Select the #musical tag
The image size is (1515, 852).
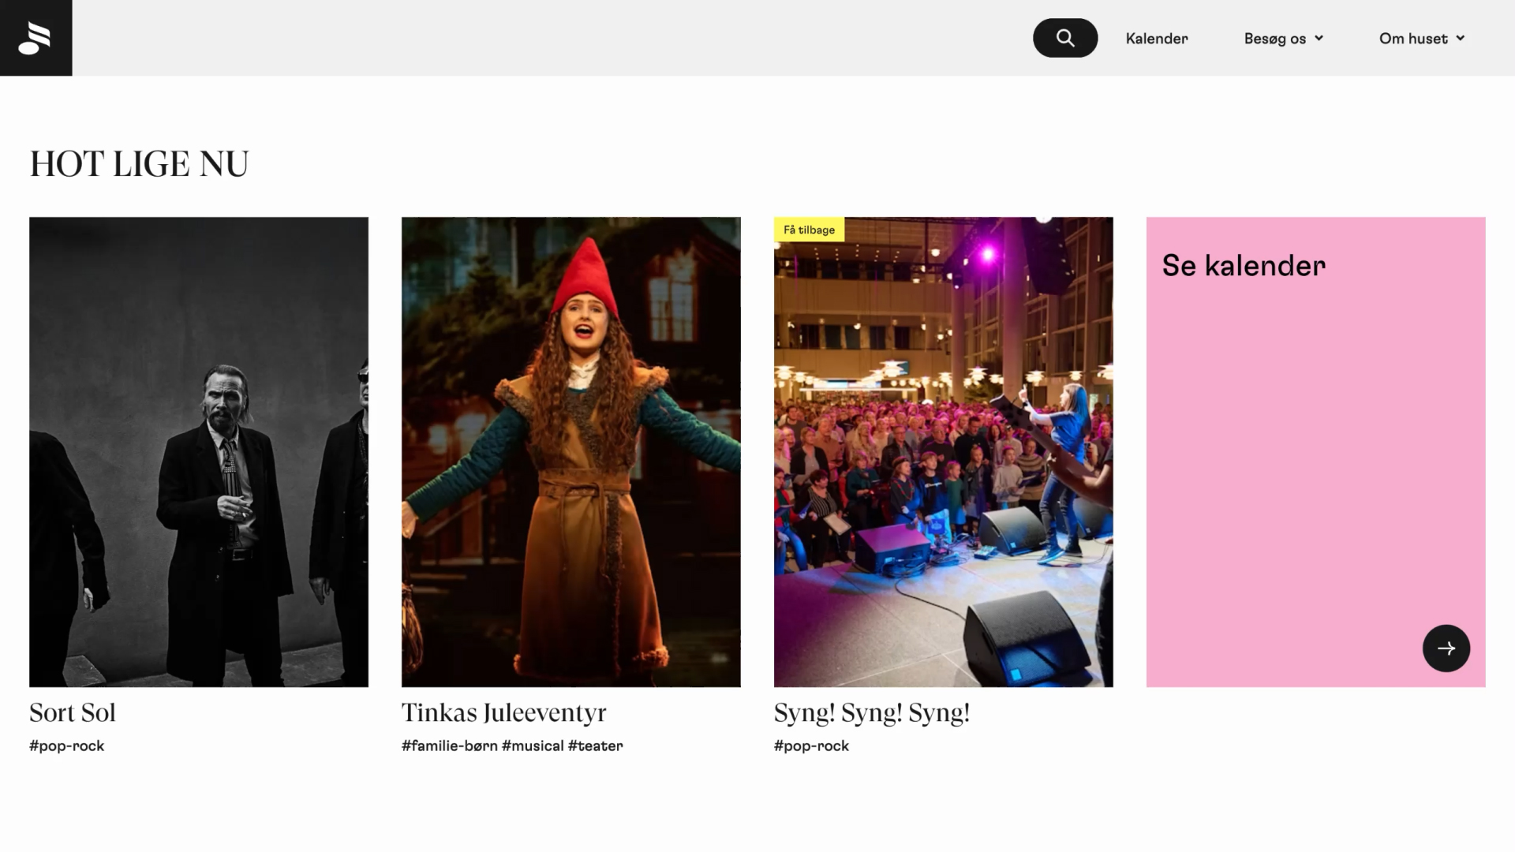[533, 745]
